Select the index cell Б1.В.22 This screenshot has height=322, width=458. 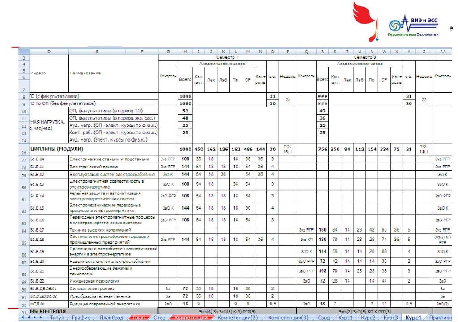pos(49,281)
